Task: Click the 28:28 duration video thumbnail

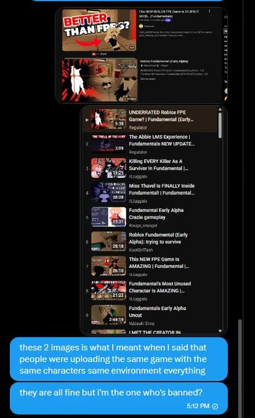Action: [x=108, y=192]
